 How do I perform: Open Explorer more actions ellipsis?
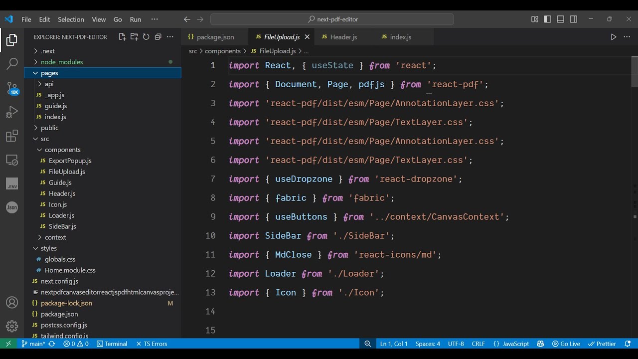pyautogui.click(x=170, y=37)
